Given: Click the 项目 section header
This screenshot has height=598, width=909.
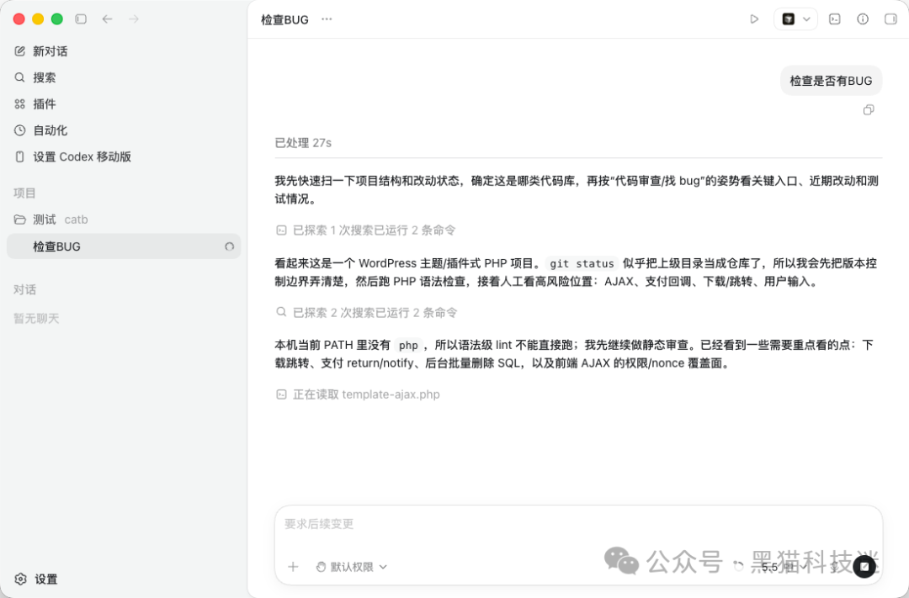Looking at the screenshot, I should [x=24, y=193].
